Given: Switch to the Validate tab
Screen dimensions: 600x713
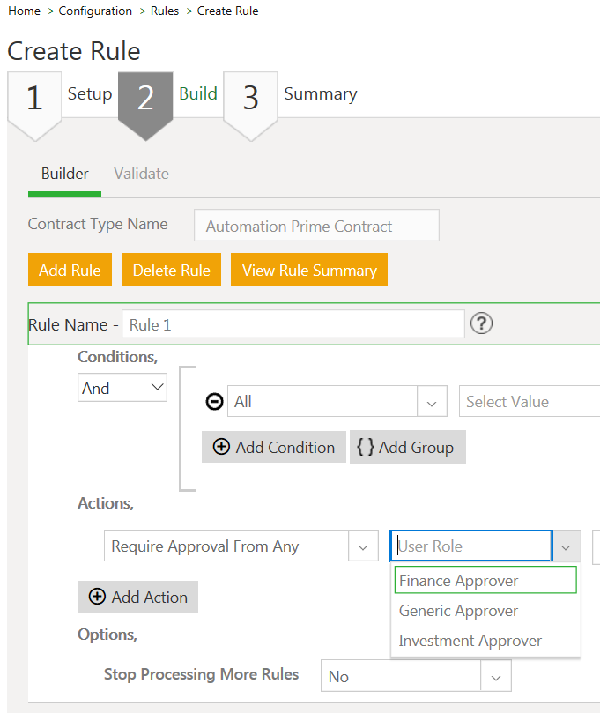Looking at the screenshot, I should (x=141, y=174).
